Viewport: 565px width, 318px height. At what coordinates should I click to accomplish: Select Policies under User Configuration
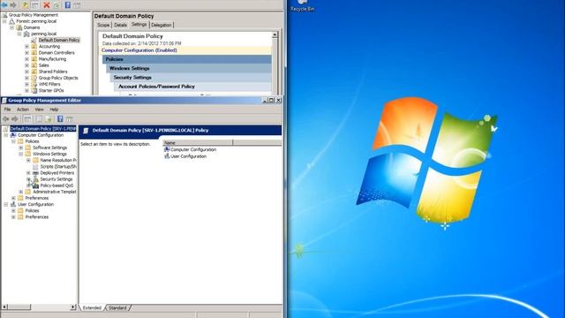coord(32,210)
